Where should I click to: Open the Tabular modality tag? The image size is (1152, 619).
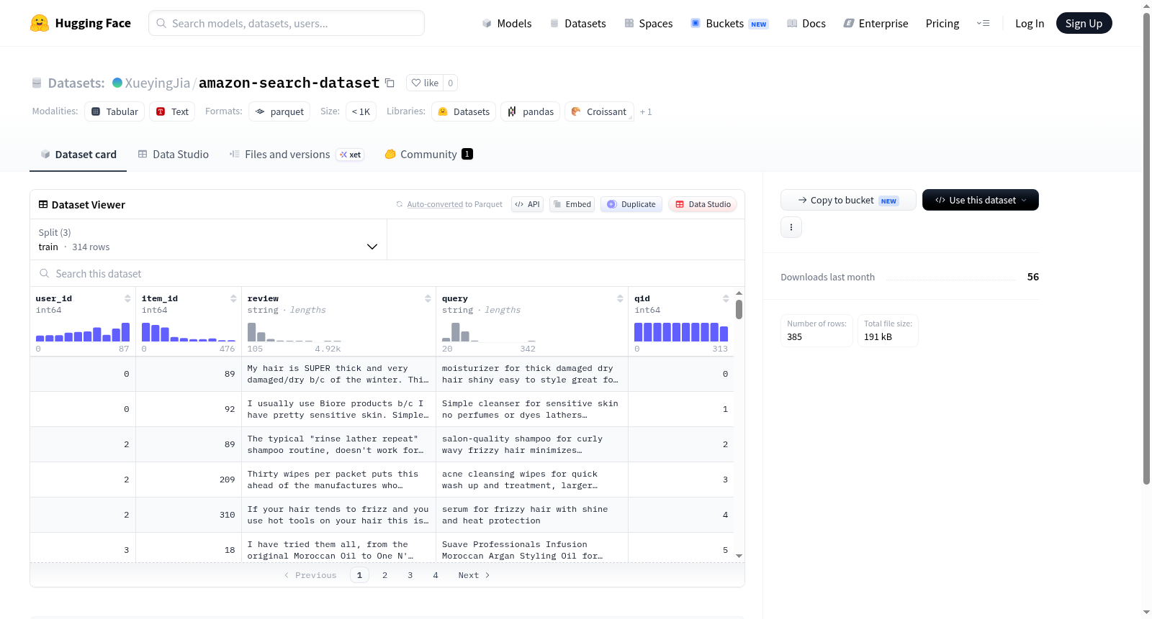click(114, 111)
